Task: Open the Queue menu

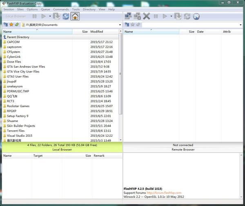Action: point(45,9)
